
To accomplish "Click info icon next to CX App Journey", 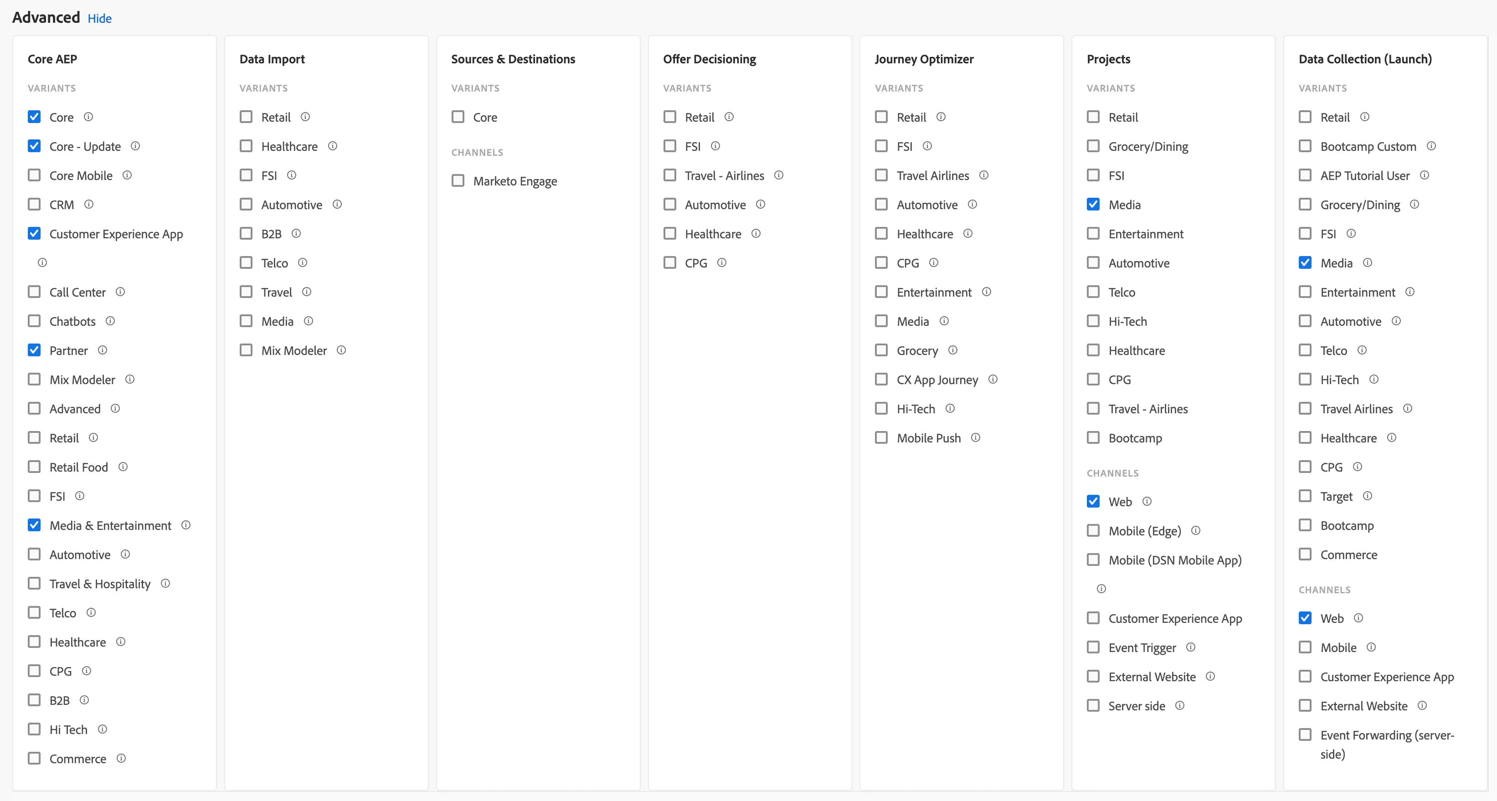I will [993, 379].
